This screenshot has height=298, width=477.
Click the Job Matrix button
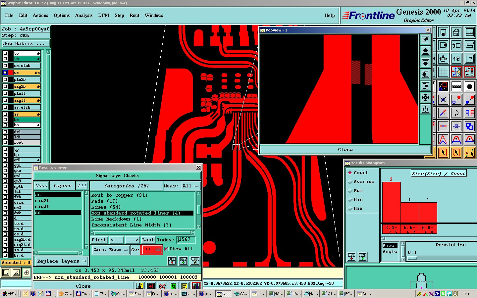[26, 44]
